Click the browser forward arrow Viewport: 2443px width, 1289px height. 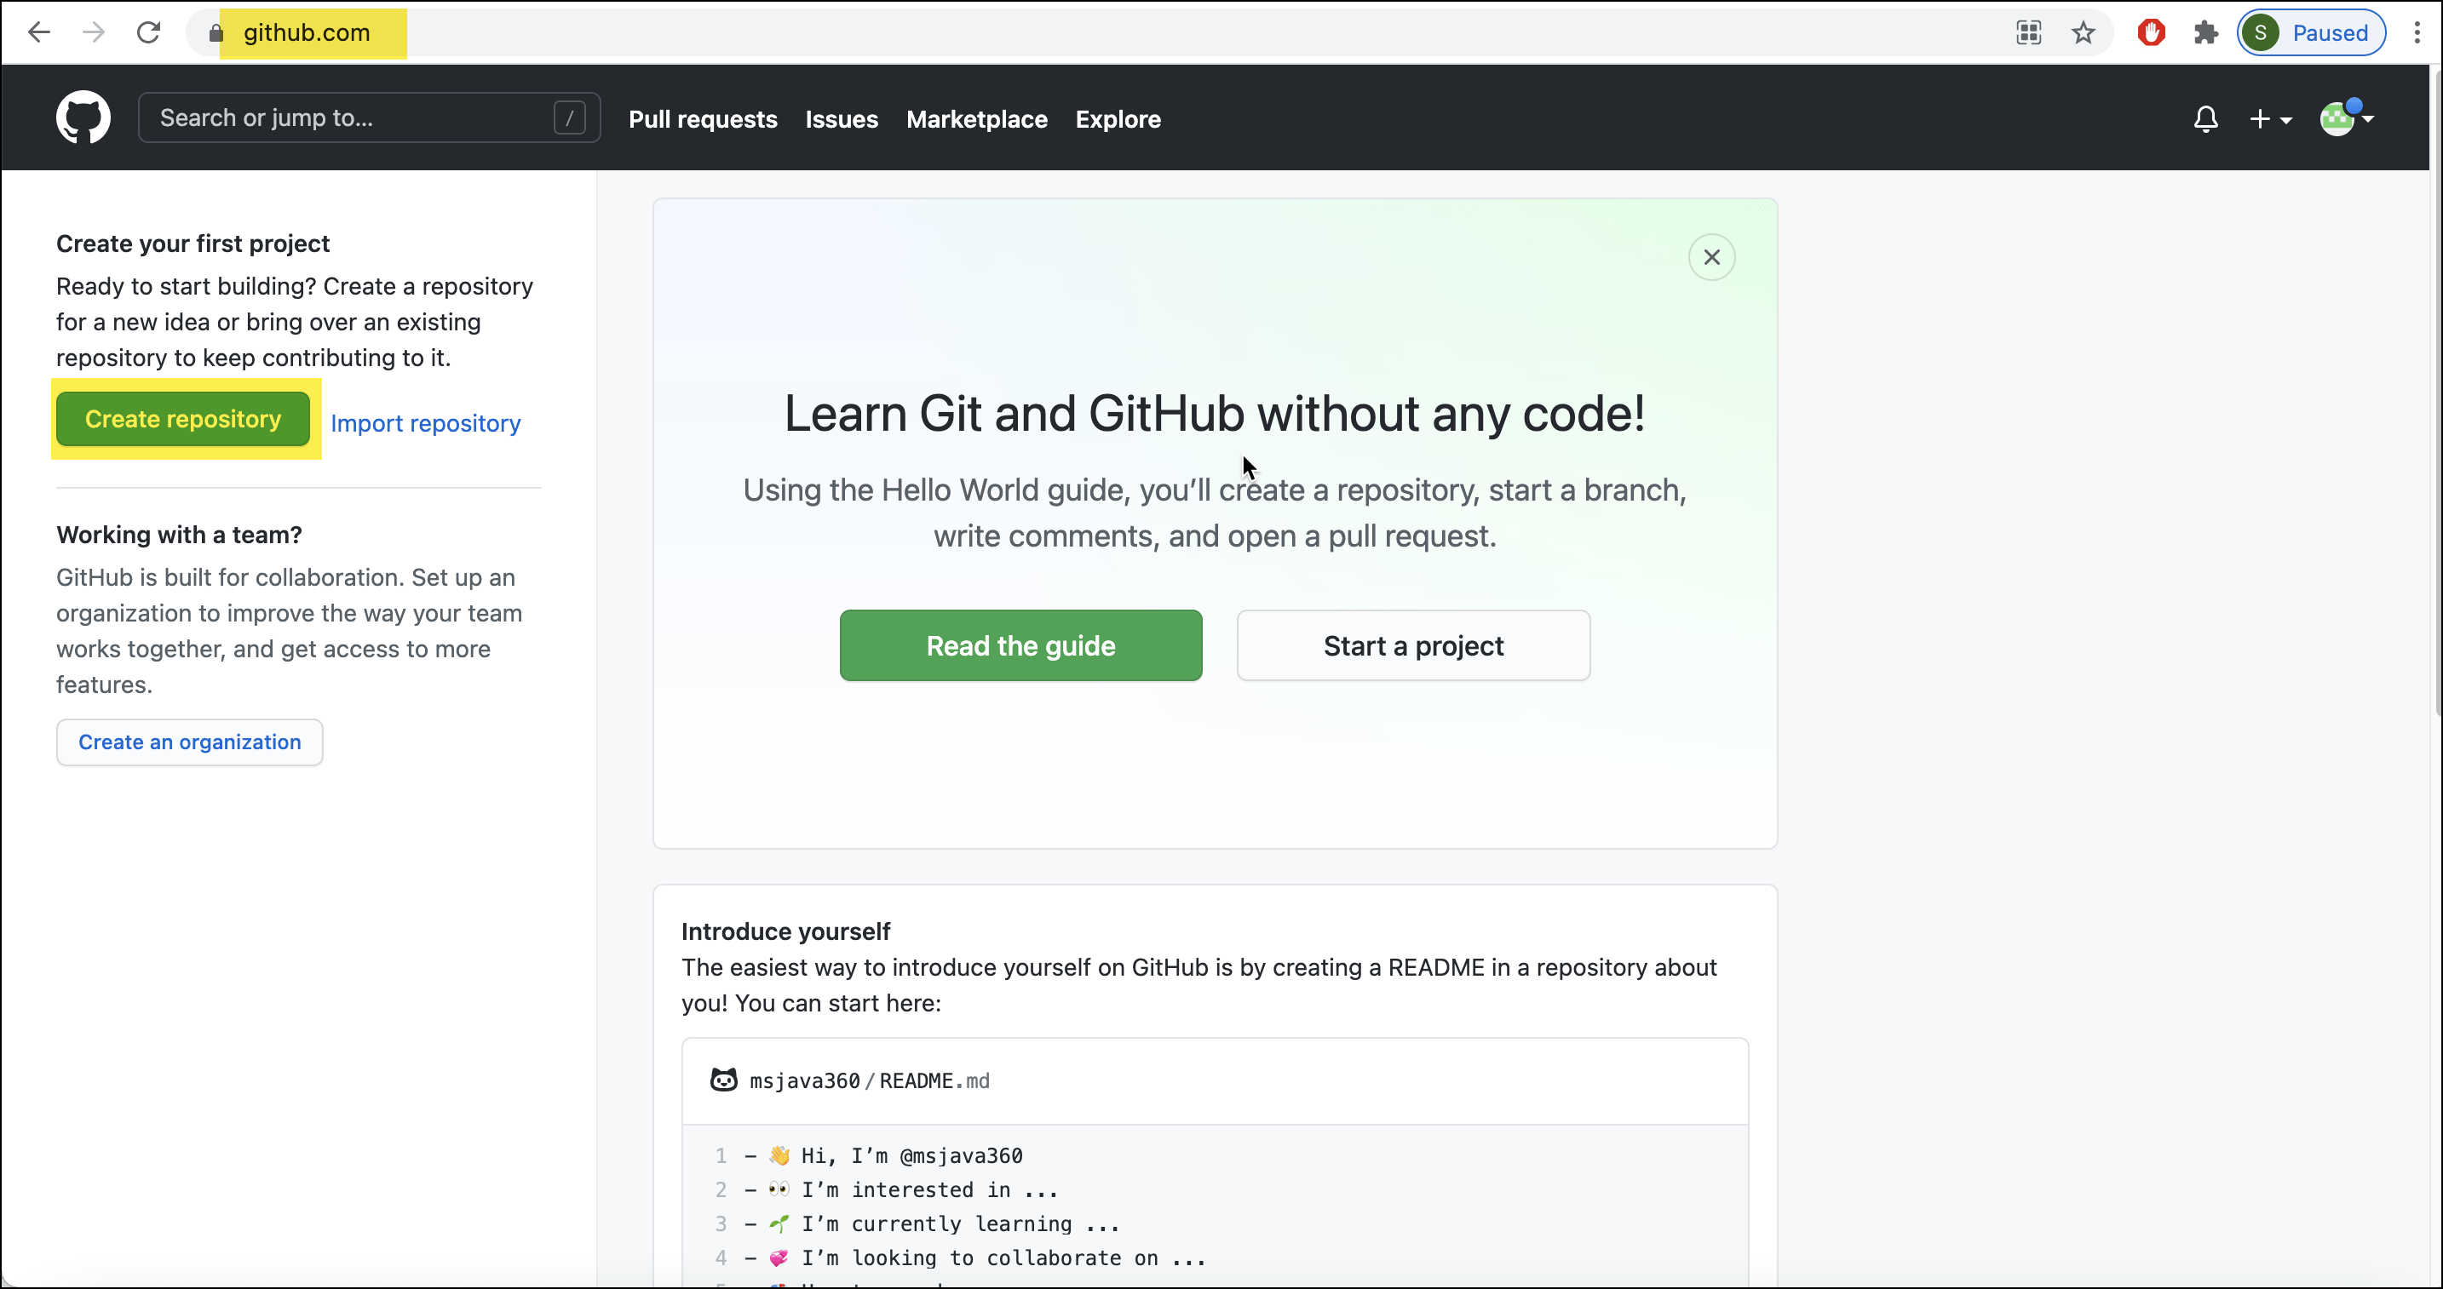93,32
